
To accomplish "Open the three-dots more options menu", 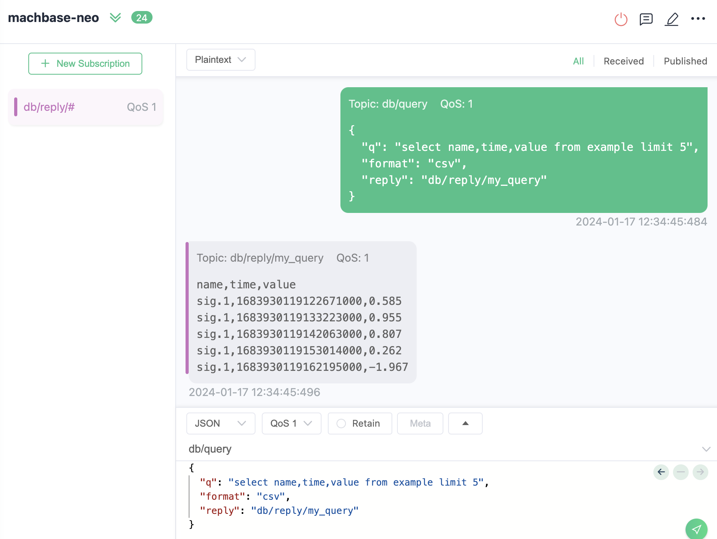I will point(698,18).
